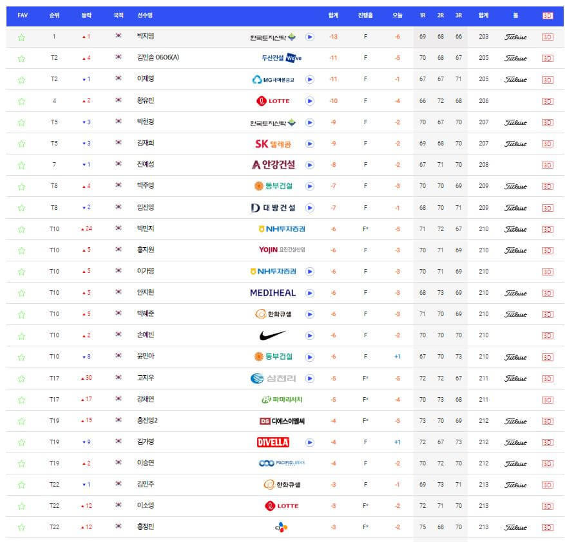
Task: Play video in MEDIHEAL row
Action: pos(309,293)
